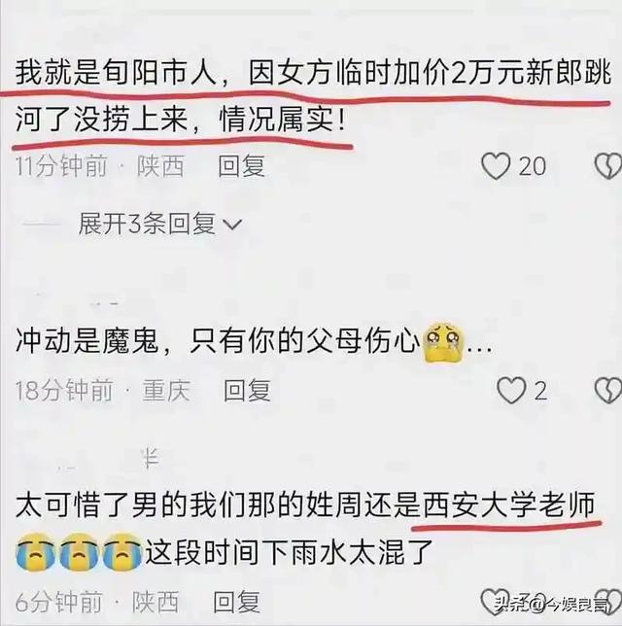622x626 pixels.
Task: Click the 20 like count
Action: pos(533,166)
